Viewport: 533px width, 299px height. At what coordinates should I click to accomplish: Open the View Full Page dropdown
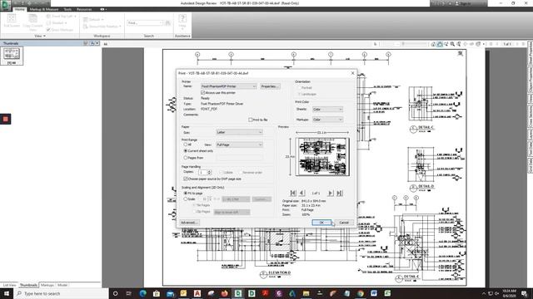tap(239, 145)
